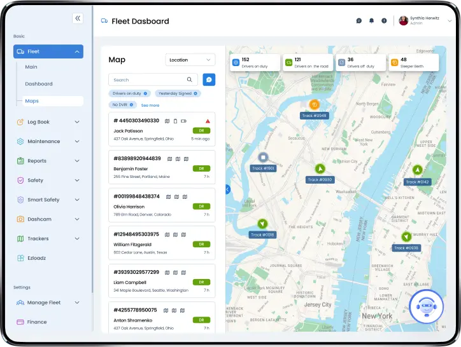Click the 121 Drivers on the road card
461x347 pixels.
(308, 62)
